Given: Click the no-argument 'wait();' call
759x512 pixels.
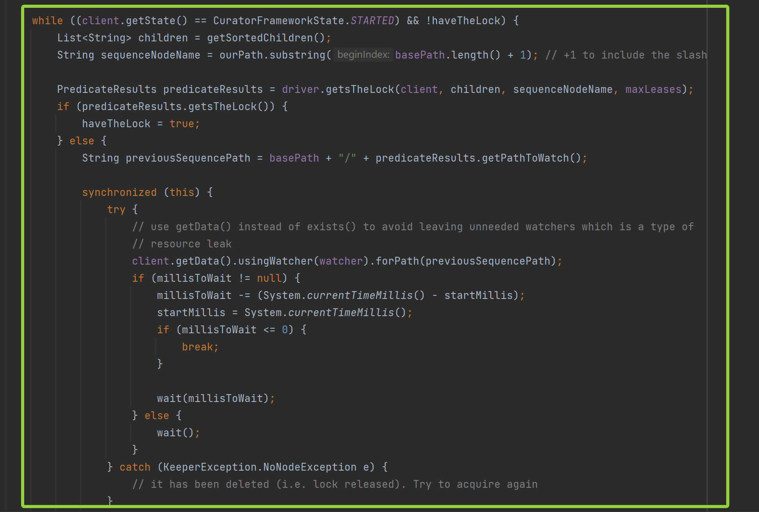Looking at the screenshot, I should pos(178,433).
